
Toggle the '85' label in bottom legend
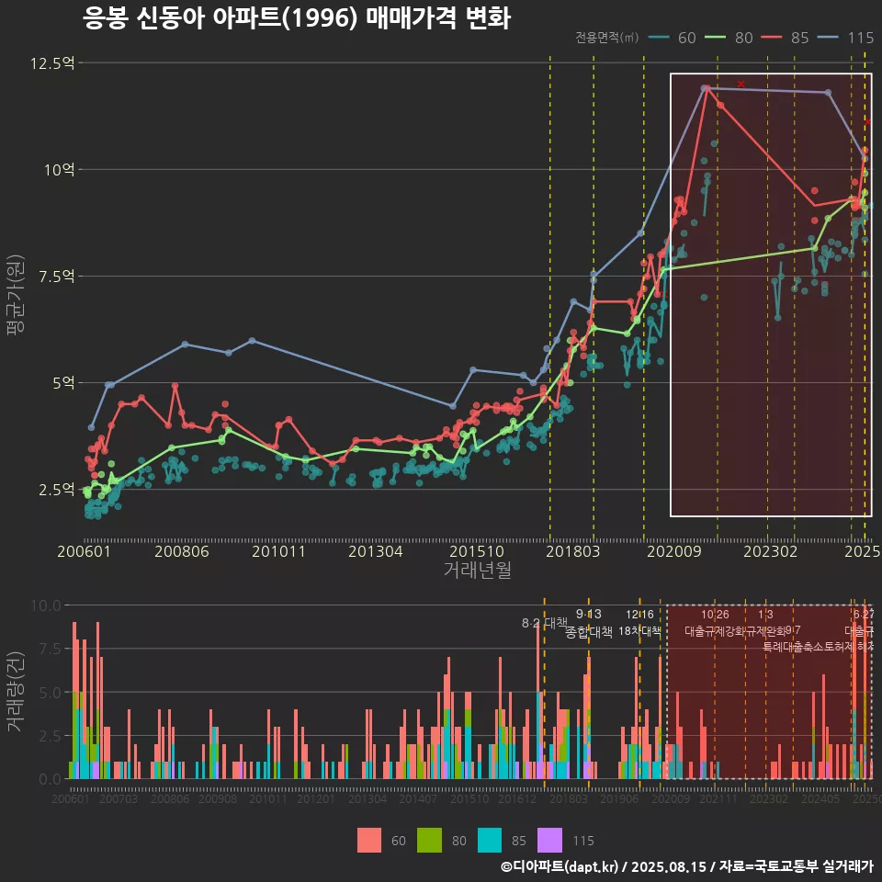tap(518, 841)
